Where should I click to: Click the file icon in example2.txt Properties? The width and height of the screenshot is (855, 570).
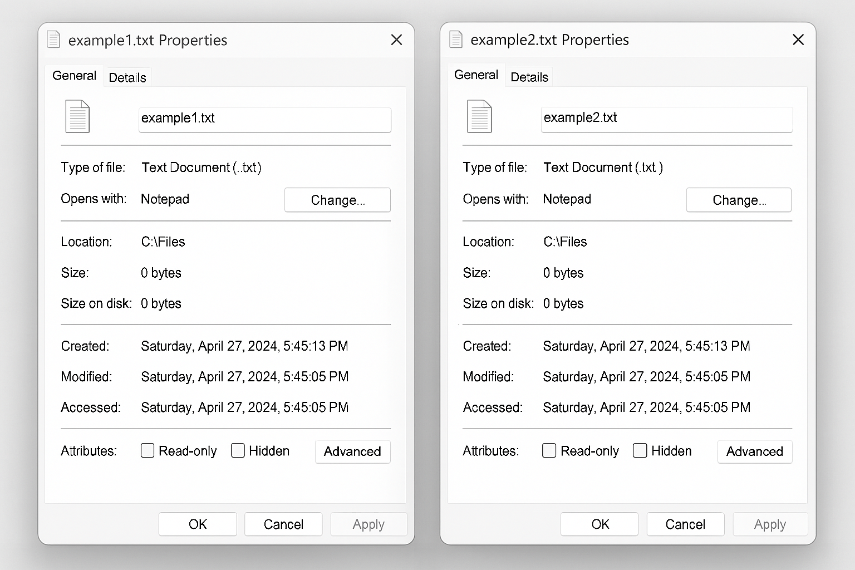point(479,116)
